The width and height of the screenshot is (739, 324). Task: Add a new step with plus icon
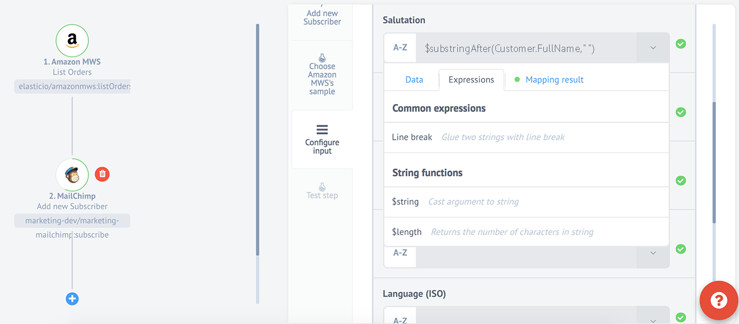[x=72, y=299]
